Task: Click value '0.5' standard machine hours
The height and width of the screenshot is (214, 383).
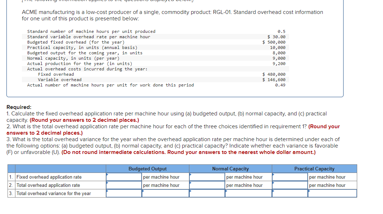Action: click(x=282, y=31)
